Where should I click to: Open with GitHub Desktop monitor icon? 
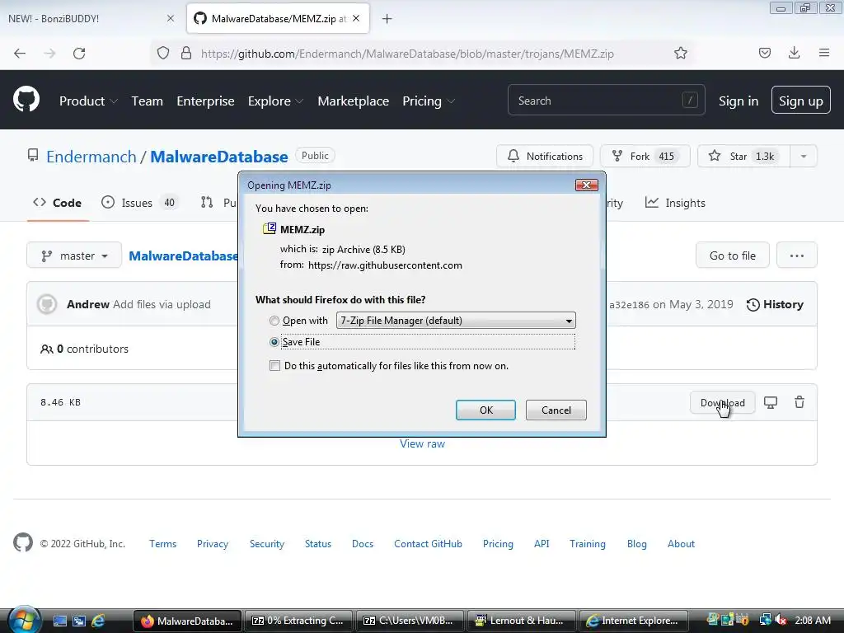pyautogui.click(x=771, y=402)
